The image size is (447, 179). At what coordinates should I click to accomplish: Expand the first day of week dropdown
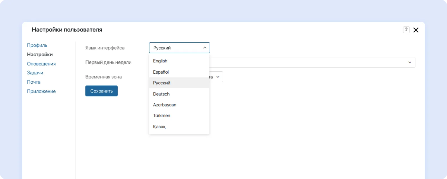point(410,62)
